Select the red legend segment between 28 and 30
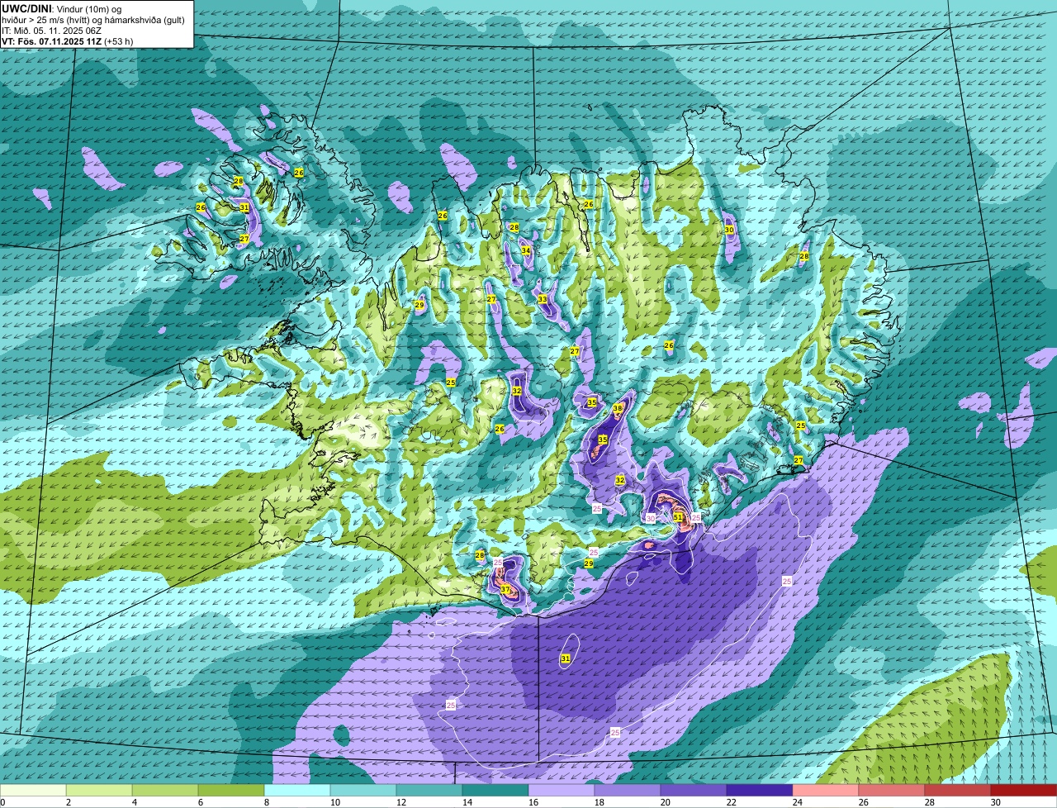 tap(958, 791)
